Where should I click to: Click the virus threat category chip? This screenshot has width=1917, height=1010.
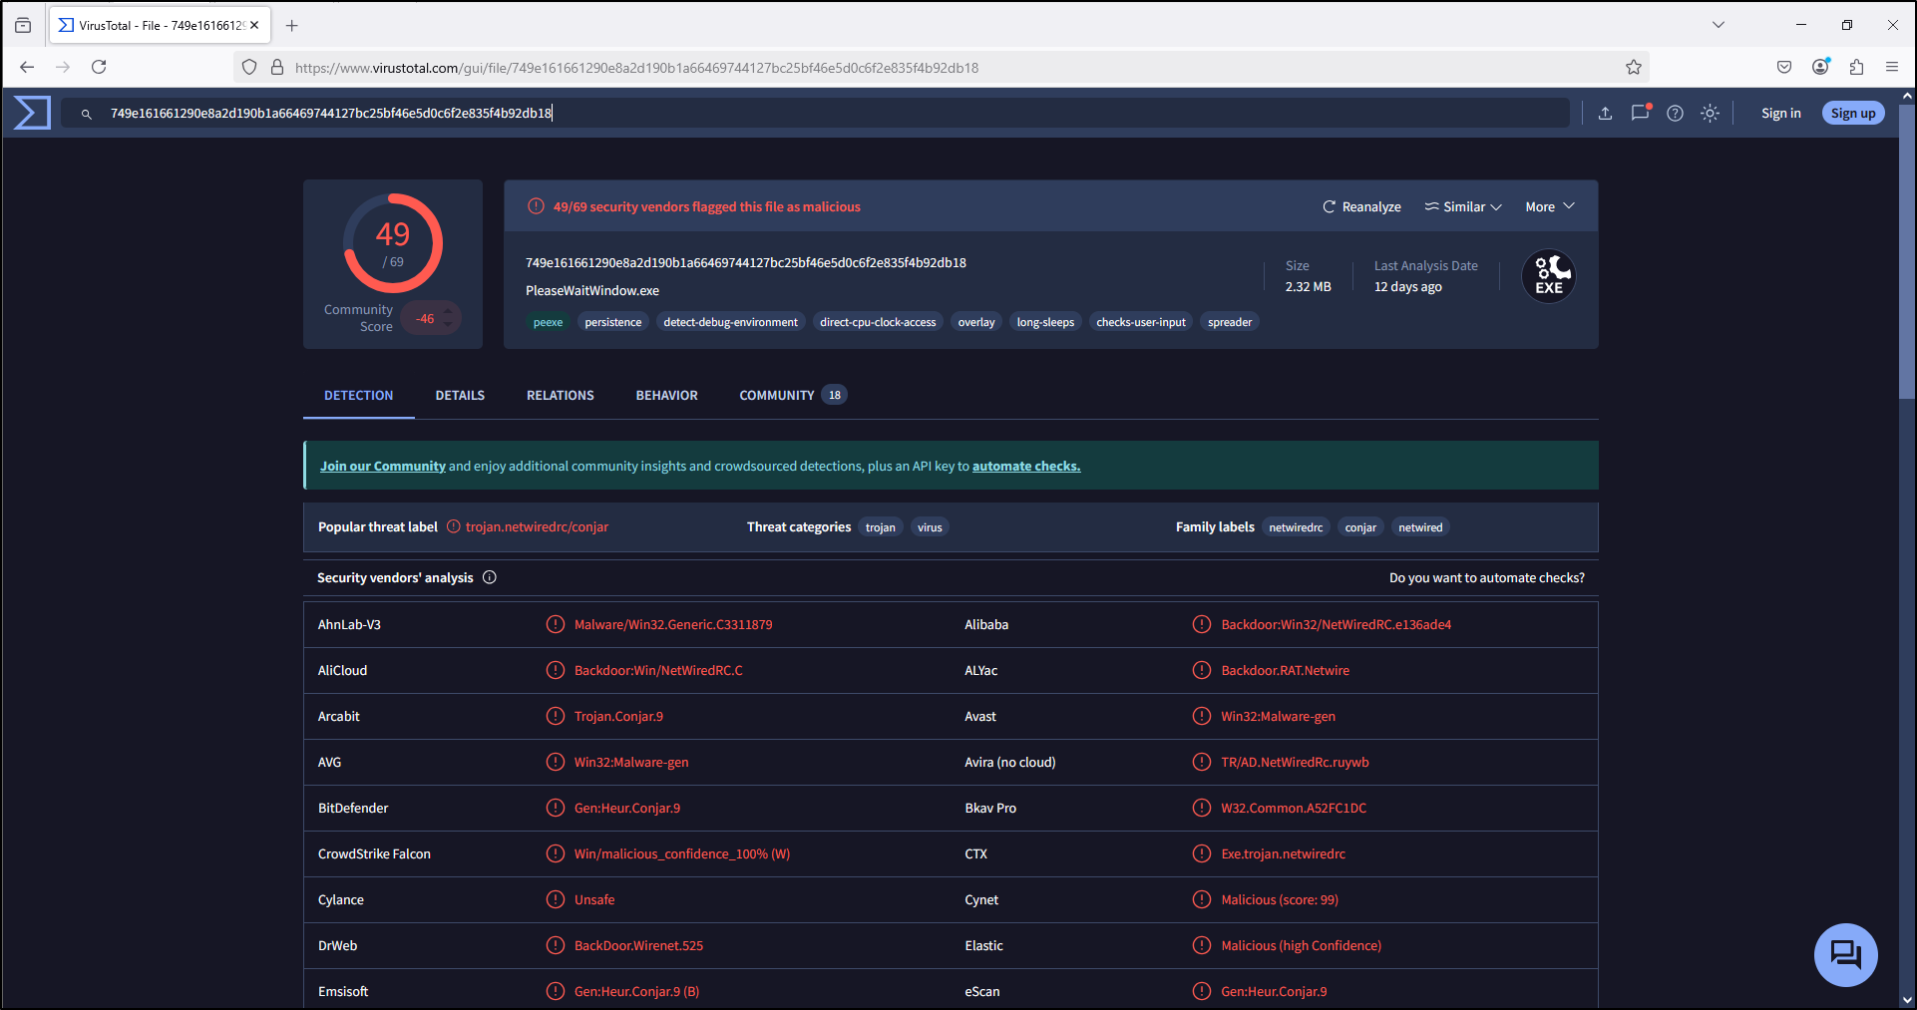tap(930, 527)
